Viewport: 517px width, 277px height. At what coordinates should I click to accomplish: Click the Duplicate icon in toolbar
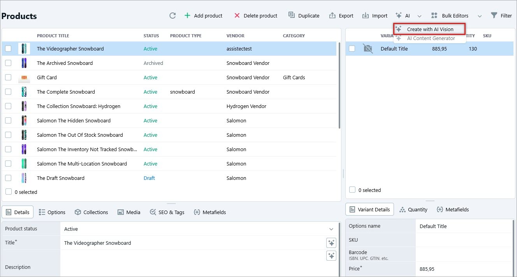tap(292, 15)
